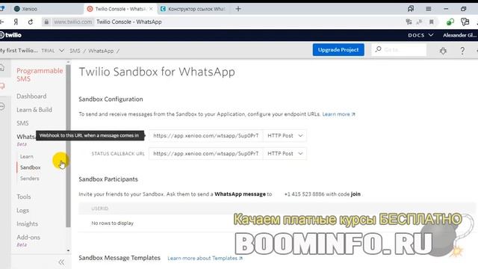Click the WhatsApp breadcrumb link
This screenshot has width=478, height=269.
point(101,51)
